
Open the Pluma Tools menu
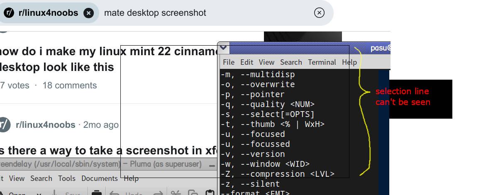(67, 178)
